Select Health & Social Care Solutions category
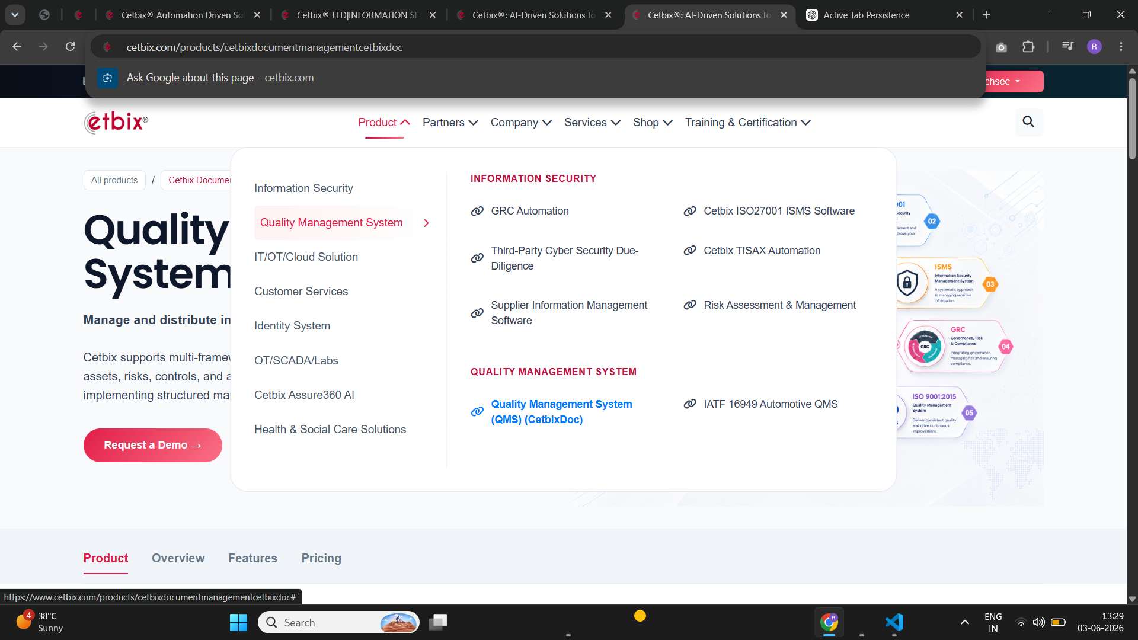Image resolution: width=1138 pixels, height=640 pixels. click(x=330, y=430)
